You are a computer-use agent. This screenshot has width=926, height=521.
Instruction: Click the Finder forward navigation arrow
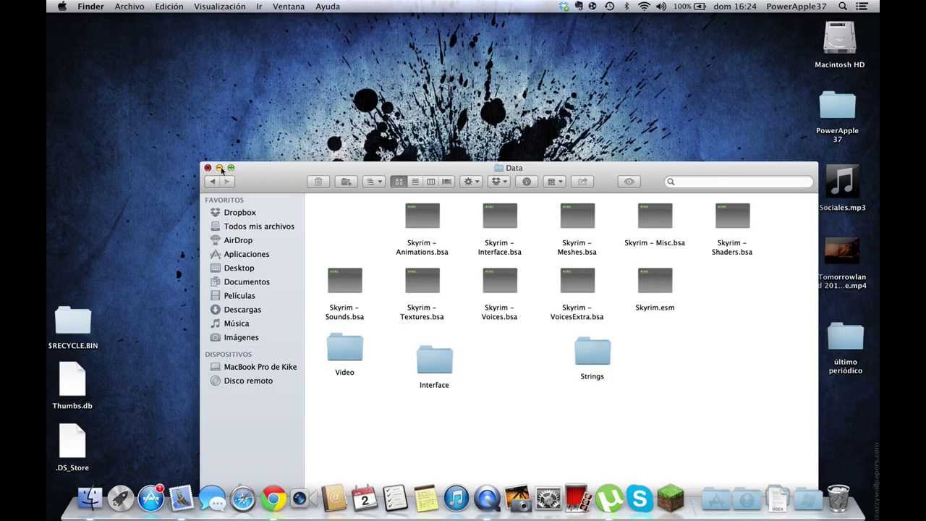coord(226,182)
